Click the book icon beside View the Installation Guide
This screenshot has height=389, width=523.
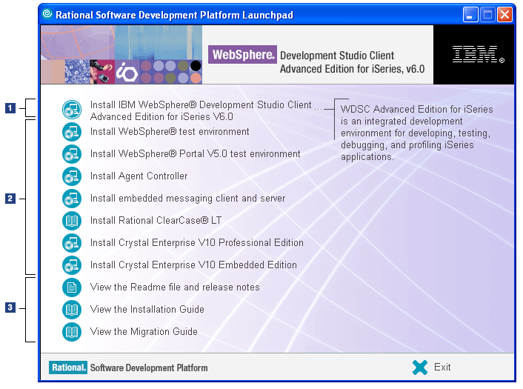[72, 310]
